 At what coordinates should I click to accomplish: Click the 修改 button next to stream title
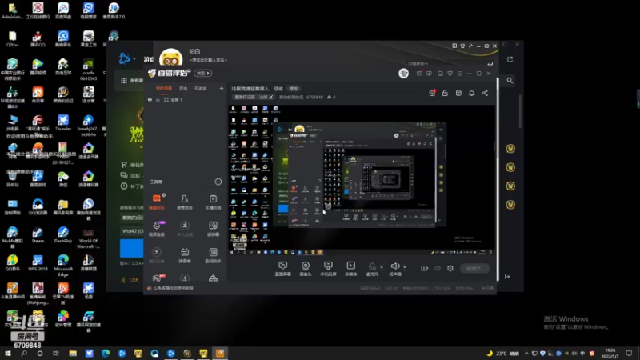294,89
